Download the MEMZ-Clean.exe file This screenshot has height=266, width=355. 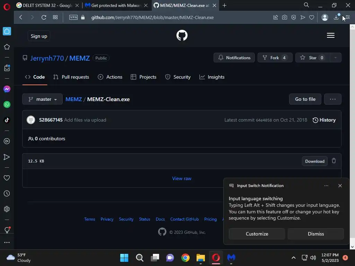tap(314, 161)
